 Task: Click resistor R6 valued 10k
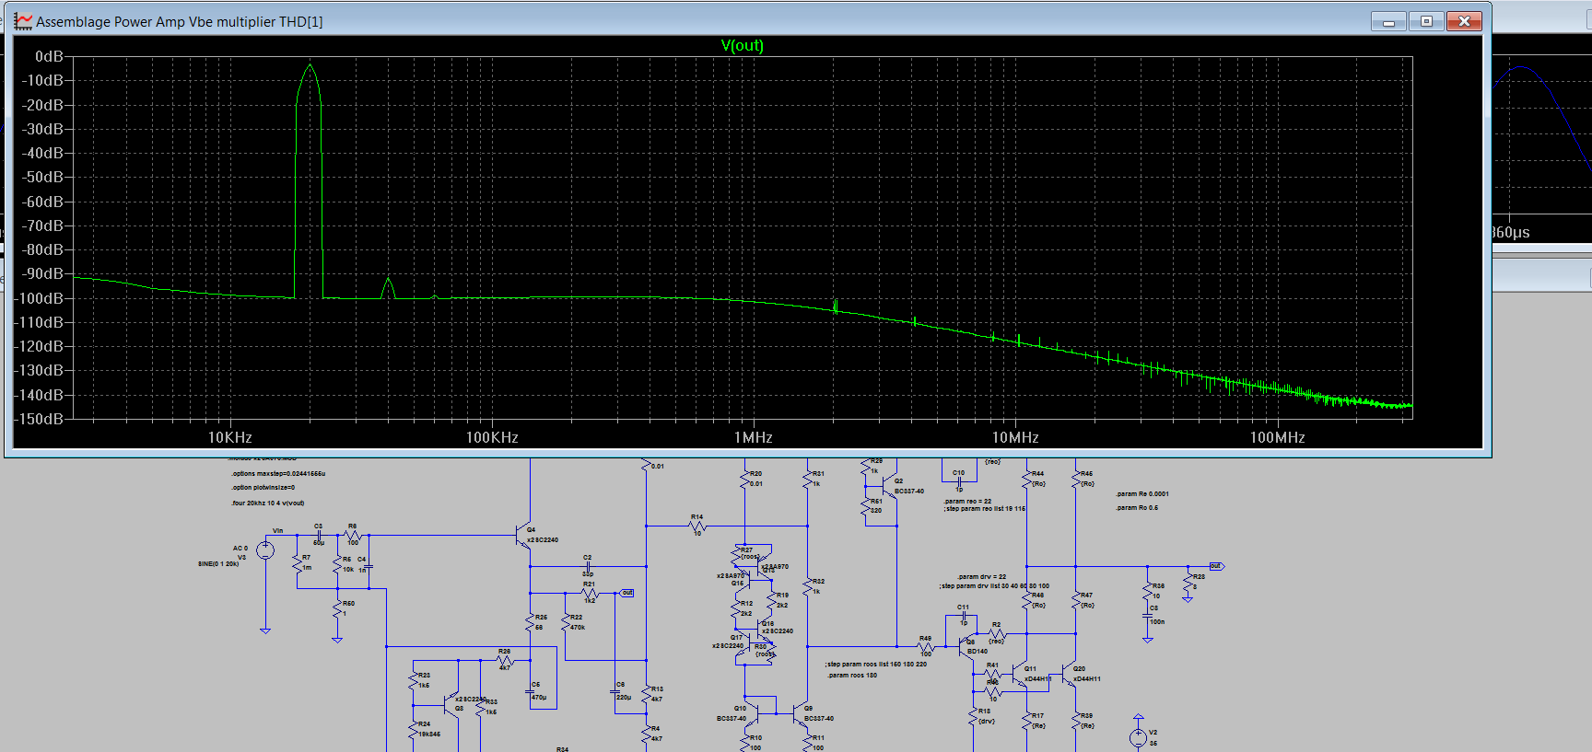[x=338, y=563]
